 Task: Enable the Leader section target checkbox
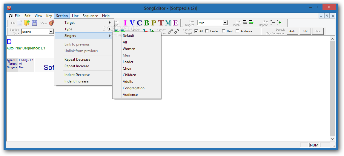207,31
